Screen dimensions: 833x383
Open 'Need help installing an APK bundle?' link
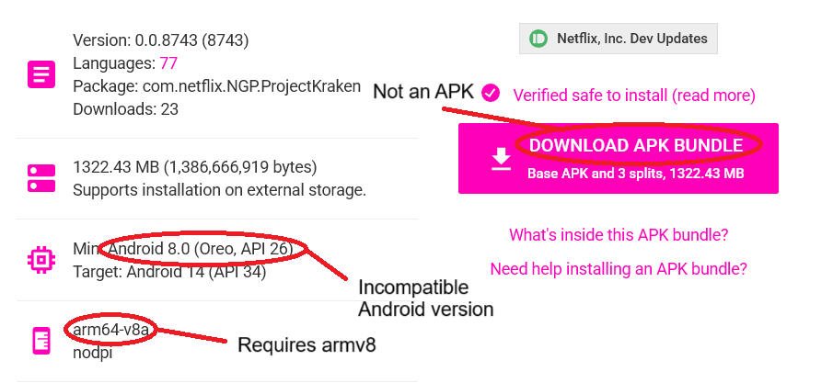(x=618, y=269)
